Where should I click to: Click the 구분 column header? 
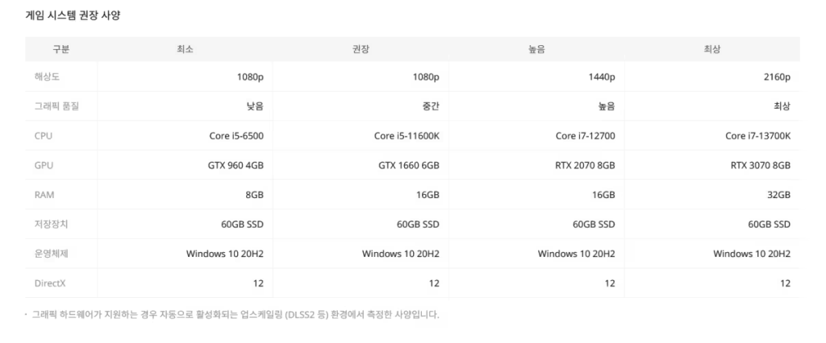61,49
